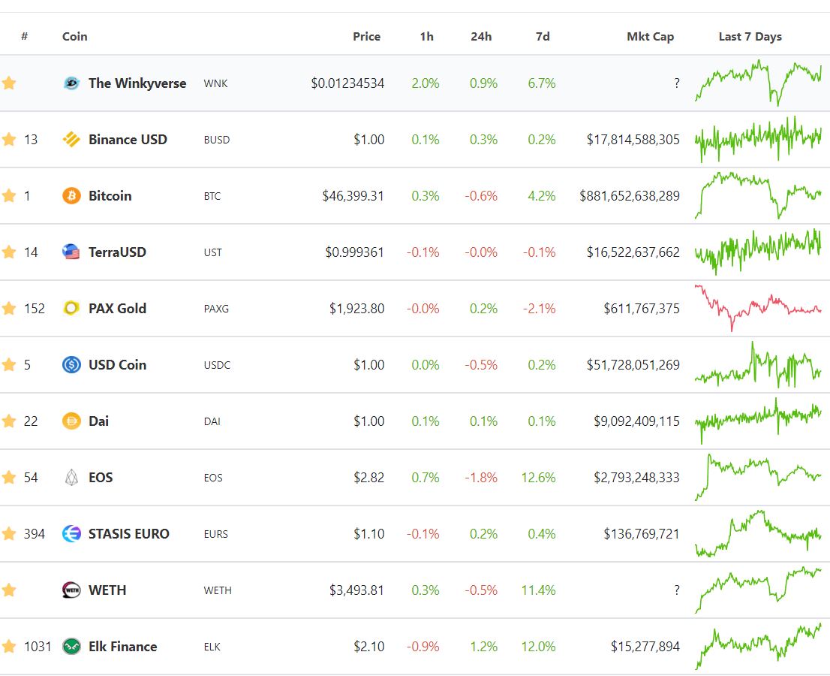View the Elk Finance 7-day sparkline

[758, 647]
